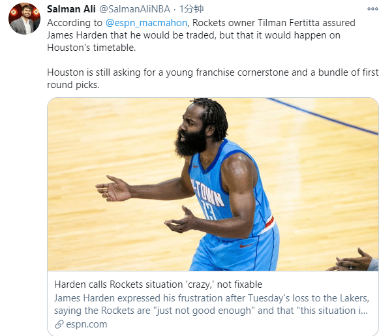This screenshot has width=379, height=336.
Task: Click Salman Ali's profile avatar
Action: point(24,19)
